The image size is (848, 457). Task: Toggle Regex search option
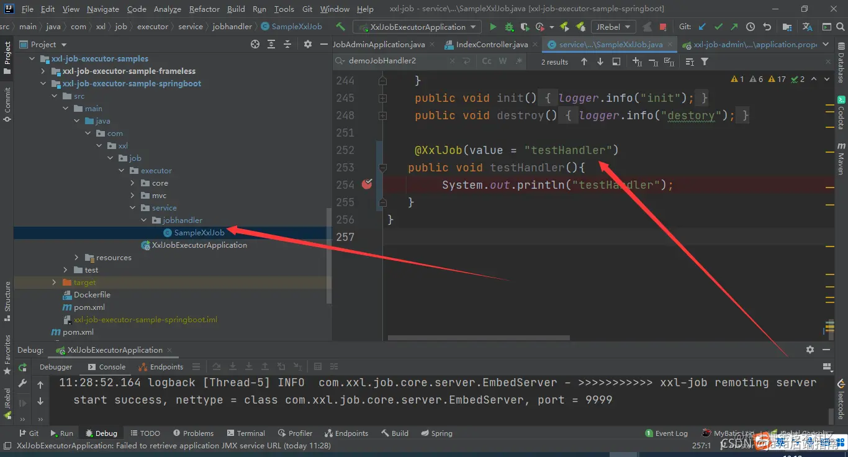(x=518, y=61)
